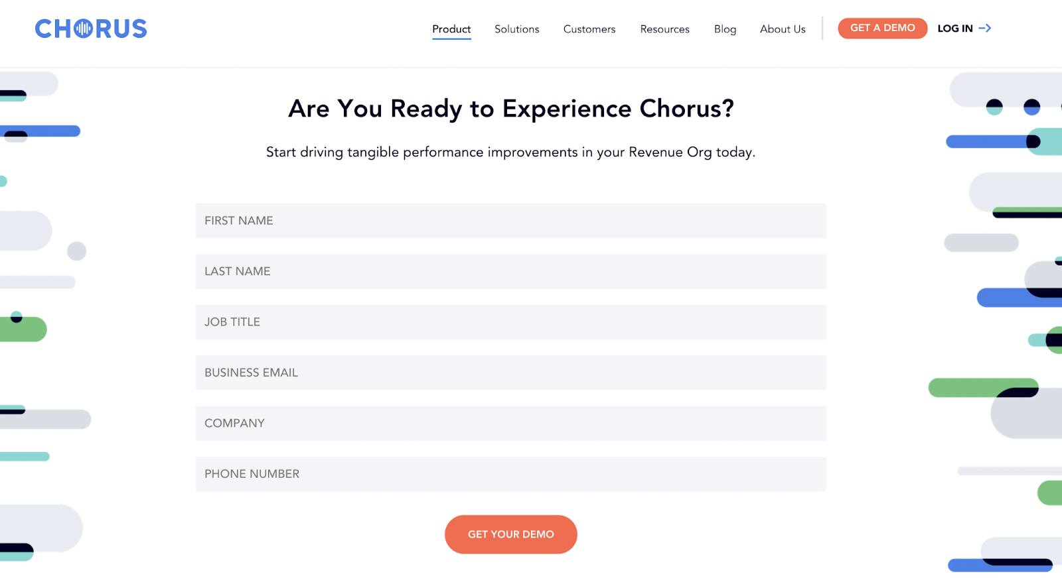The height and width of the screenshot is (582, 1062).
Task: Open the Product menu item
Action: (451, 29)
